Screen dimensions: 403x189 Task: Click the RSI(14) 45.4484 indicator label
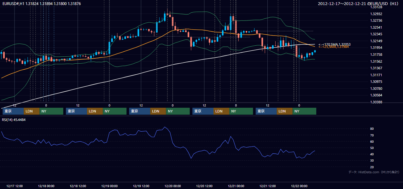pyautogui.click(x=14, y=120)
